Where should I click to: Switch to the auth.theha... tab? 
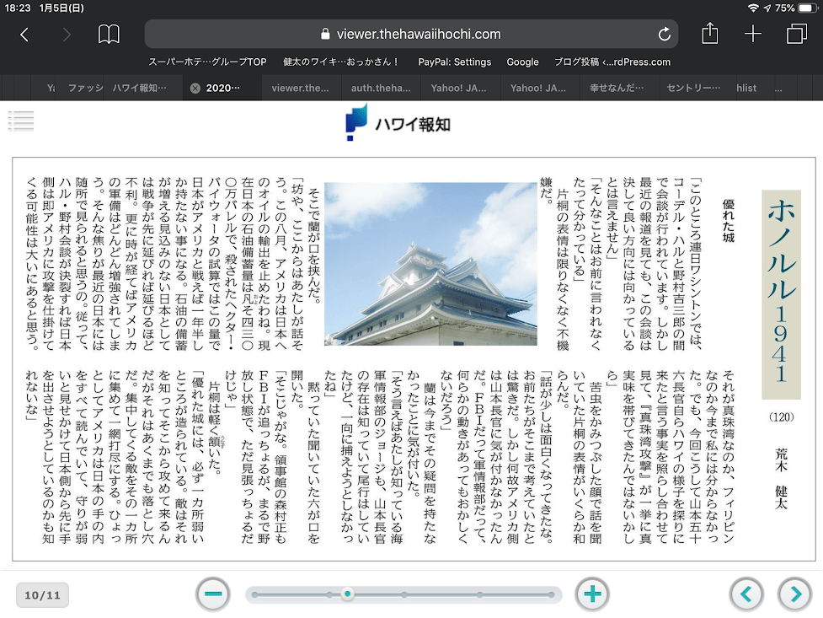tap(381, 88)
